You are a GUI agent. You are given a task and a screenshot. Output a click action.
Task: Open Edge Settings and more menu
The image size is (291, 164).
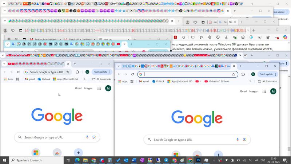pyautogui.click(x=277, y=38)
